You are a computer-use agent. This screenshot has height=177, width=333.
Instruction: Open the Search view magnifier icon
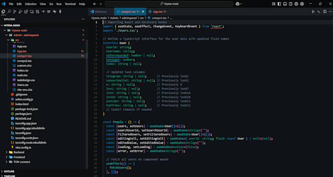click(x=9, y=12)
